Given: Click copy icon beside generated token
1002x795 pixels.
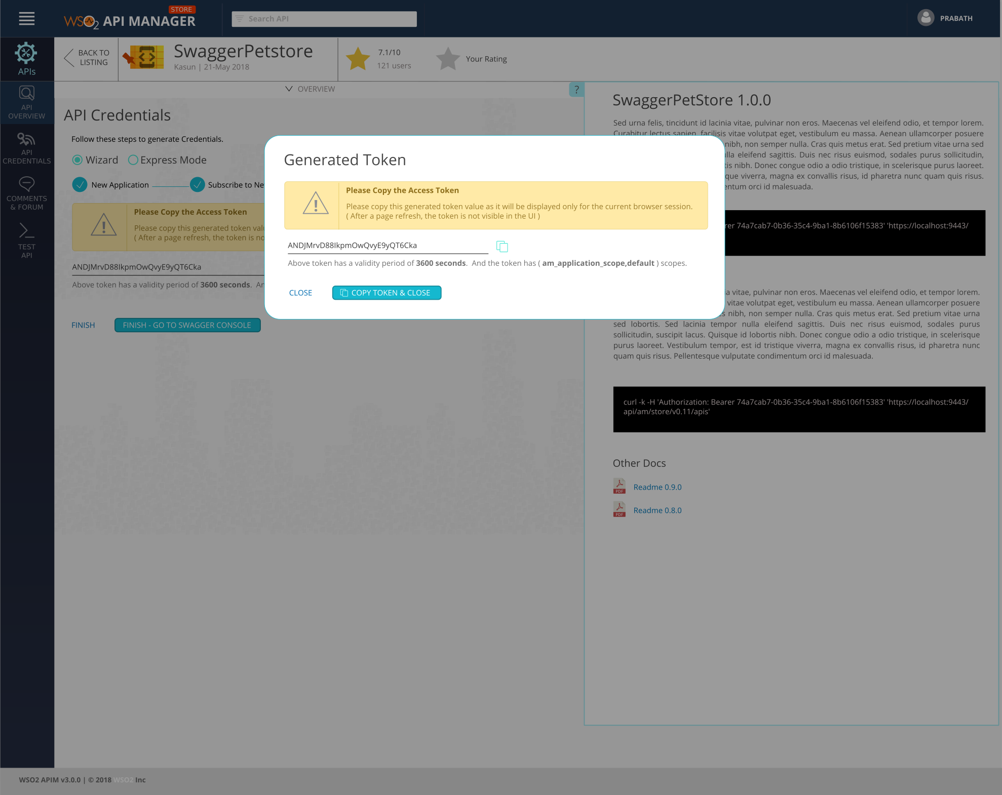Looking at the screenshot, I should coord(502,247).
